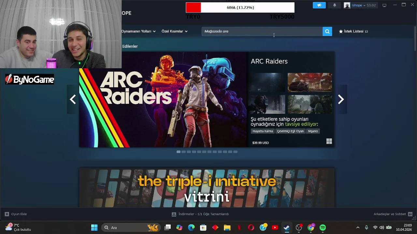Go to next carousel item arrow

(341, 99)
